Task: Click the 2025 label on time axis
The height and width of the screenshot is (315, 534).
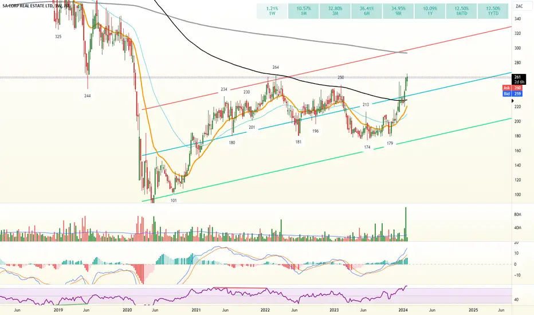Action: [473, 310]
